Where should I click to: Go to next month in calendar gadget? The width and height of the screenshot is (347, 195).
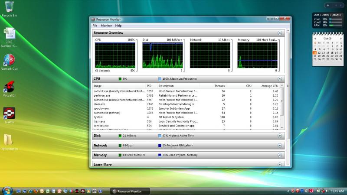(x=341, y=39)
